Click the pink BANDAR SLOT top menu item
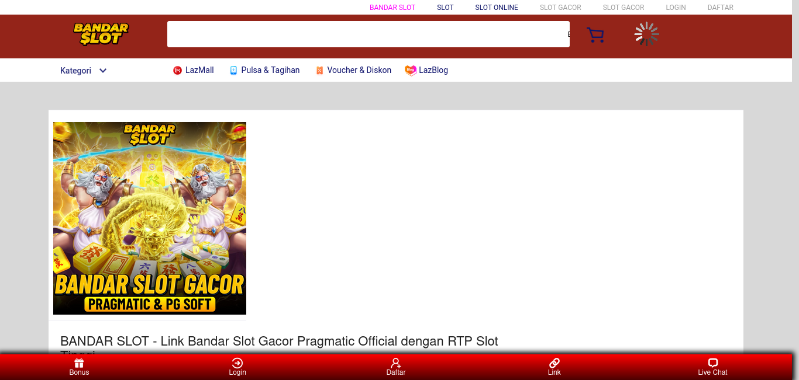The image size is (799, 380). pos(392,8)
